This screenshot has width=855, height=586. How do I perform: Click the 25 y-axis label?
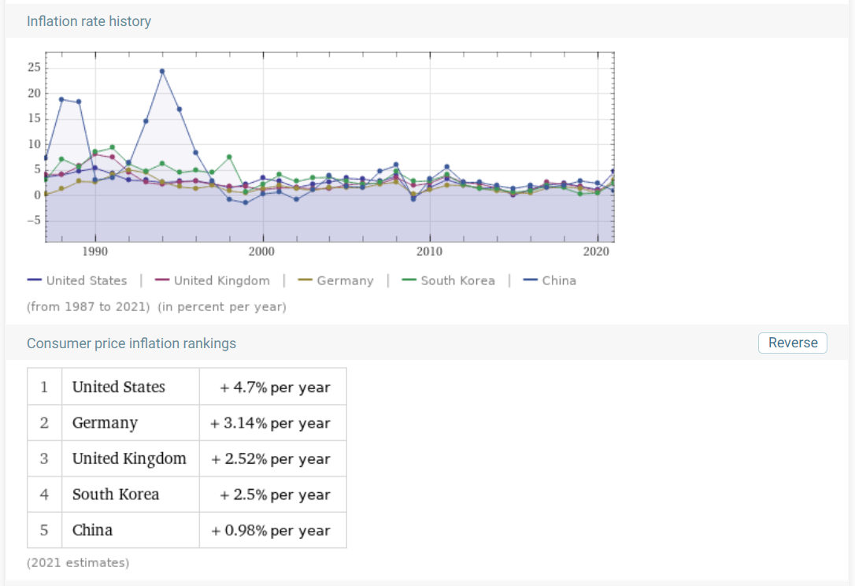[x=35, y=67]
